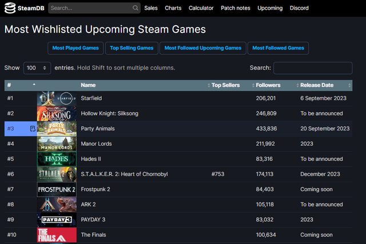Open the Patch notes menu item
The image size is (366, 244).
(236, 8)
